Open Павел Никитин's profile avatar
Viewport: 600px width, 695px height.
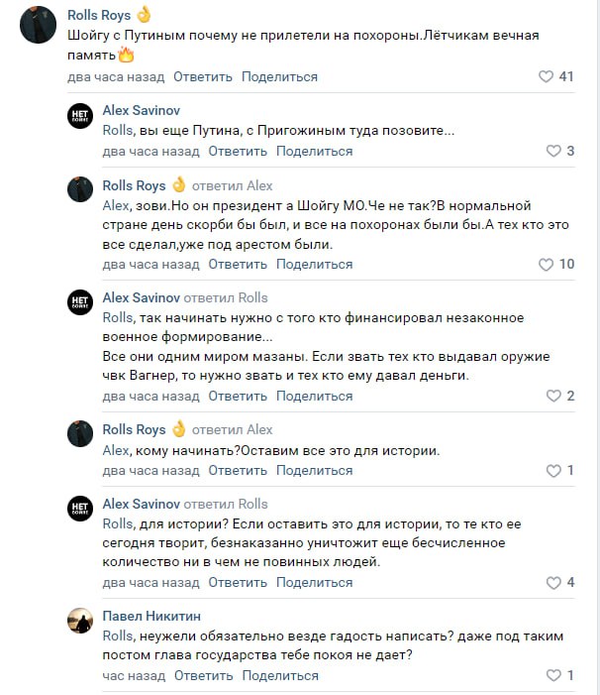(x=80, y=621)
